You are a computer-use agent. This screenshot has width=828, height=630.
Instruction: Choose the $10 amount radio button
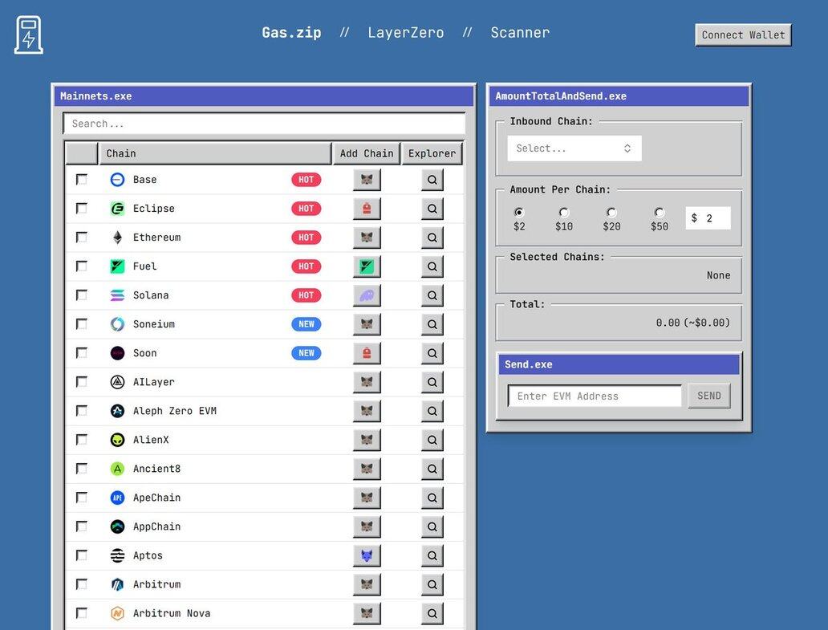[564, 213]
